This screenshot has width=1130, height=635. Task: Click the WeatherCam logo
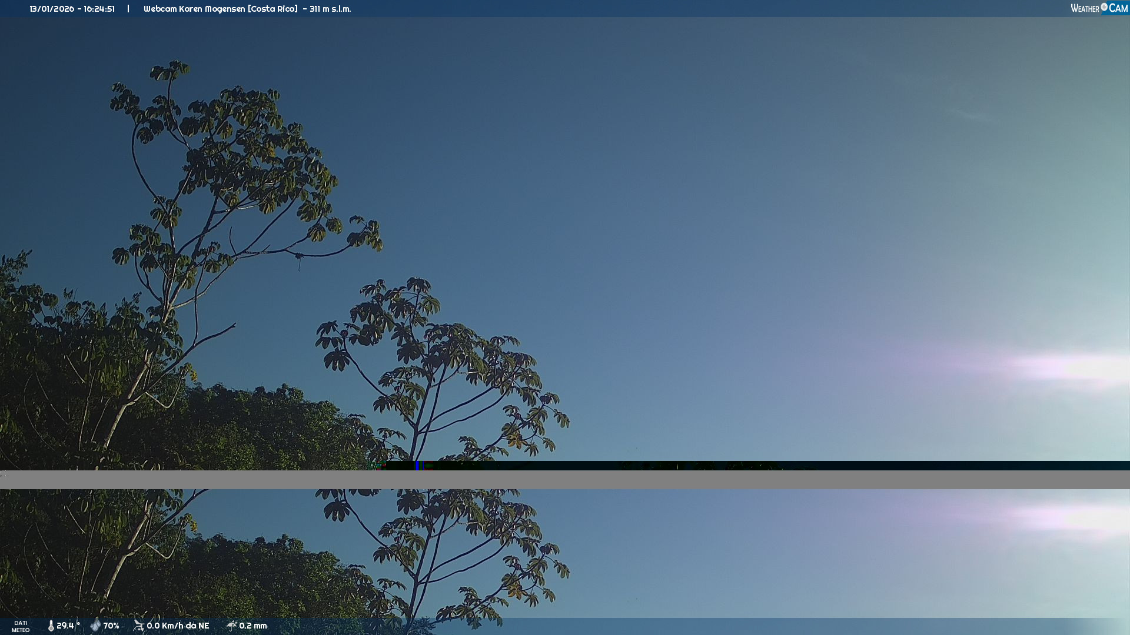1099,8
